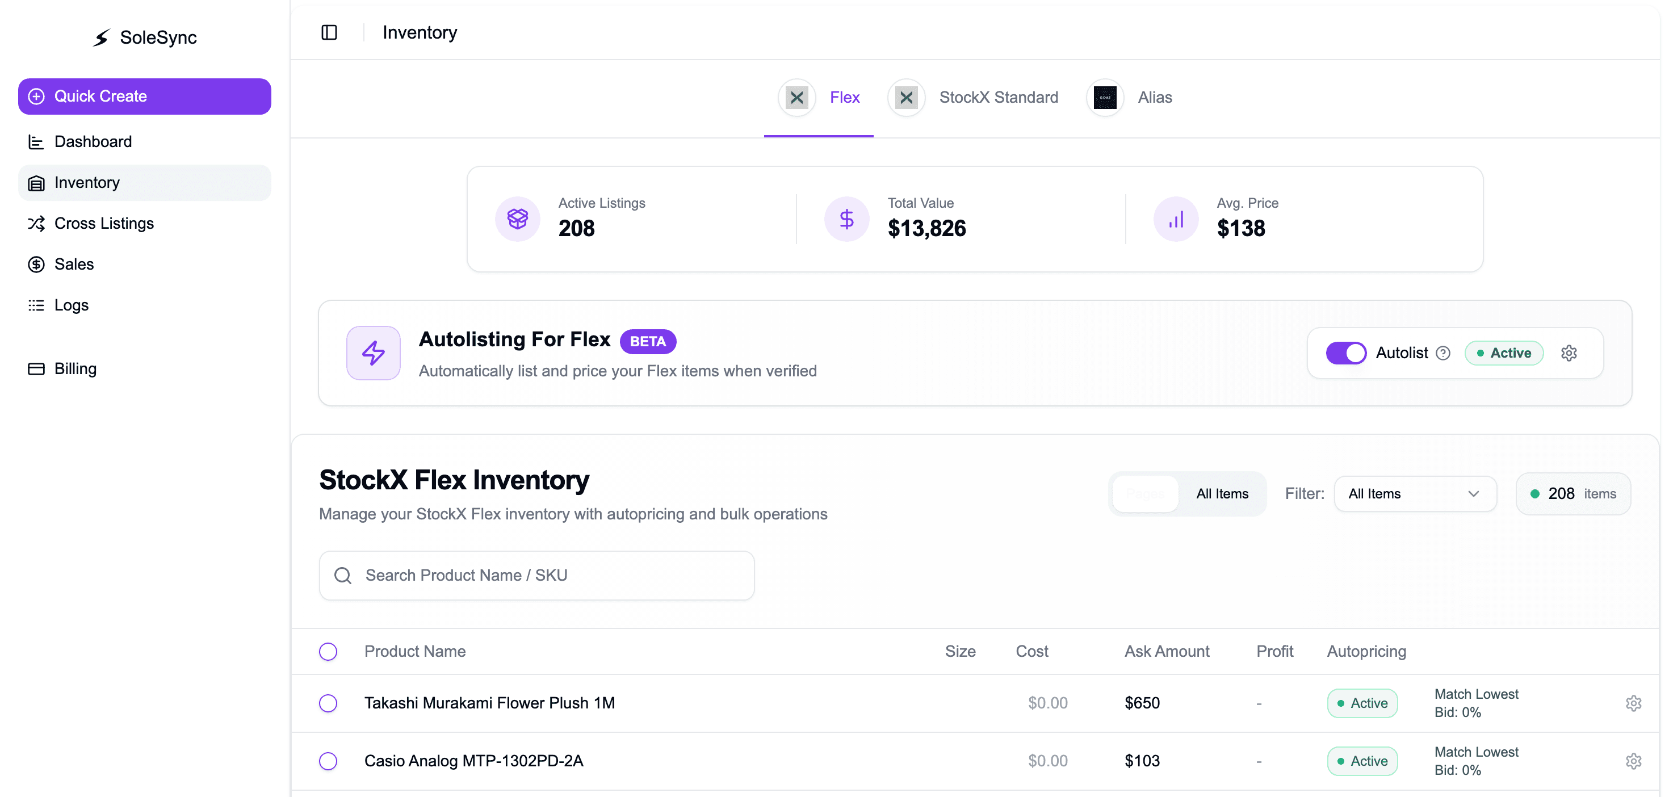This screenshot has height=797, width=1669.
Task: Open Billing in sidebar
Action: click(145, 368)
